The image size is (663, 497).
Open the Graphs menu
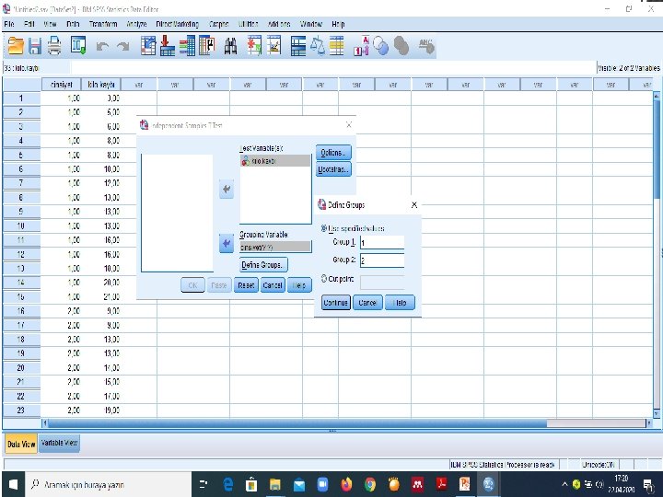pos(218,24)
